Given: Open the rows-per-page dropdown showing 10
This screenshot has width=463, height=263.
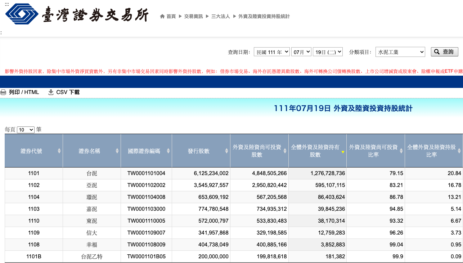Looking at the screenshot, I should (x=26, y=130).
